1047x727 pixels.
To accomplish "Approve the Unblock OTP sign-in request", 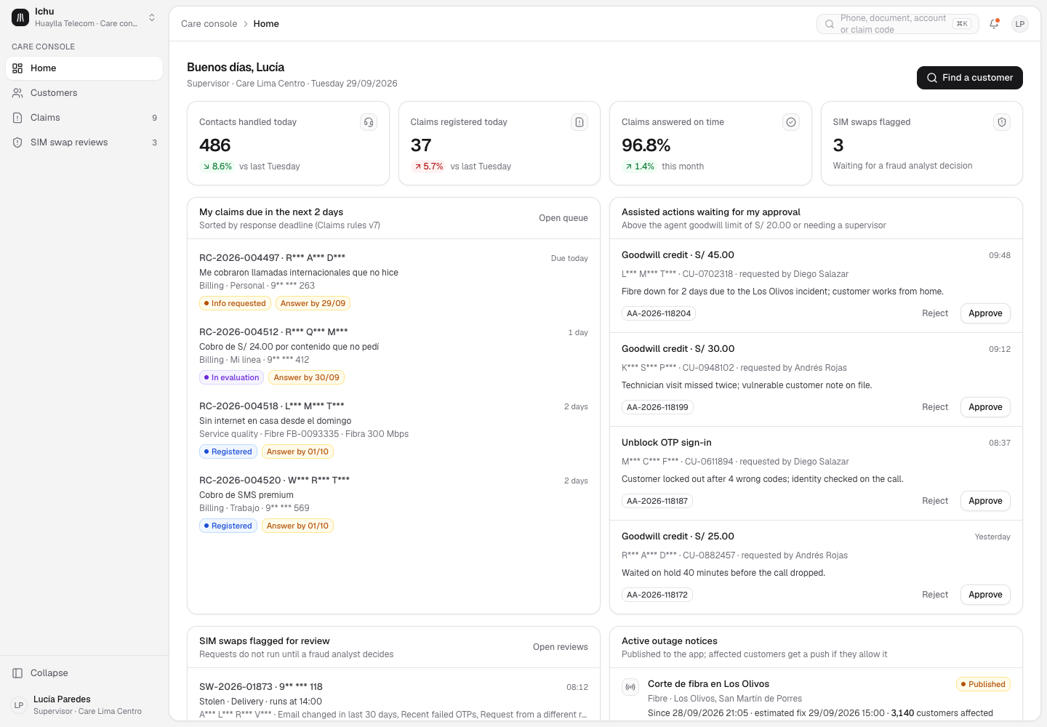I will pos(985,501).
